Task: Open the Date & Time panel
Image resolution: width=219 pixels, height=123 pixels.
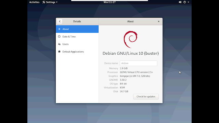Action: click(77, 37)
